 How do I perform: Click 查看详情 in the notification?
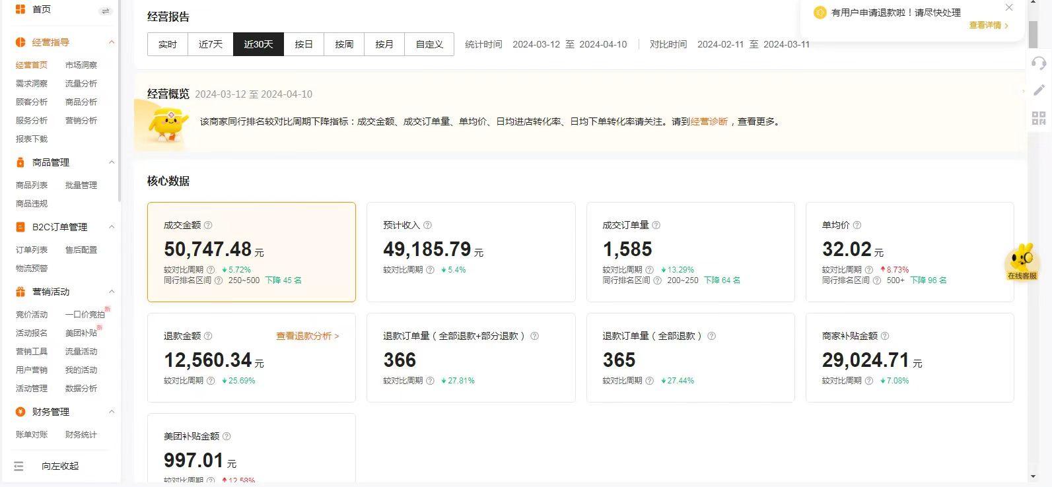tap(989, 25)
